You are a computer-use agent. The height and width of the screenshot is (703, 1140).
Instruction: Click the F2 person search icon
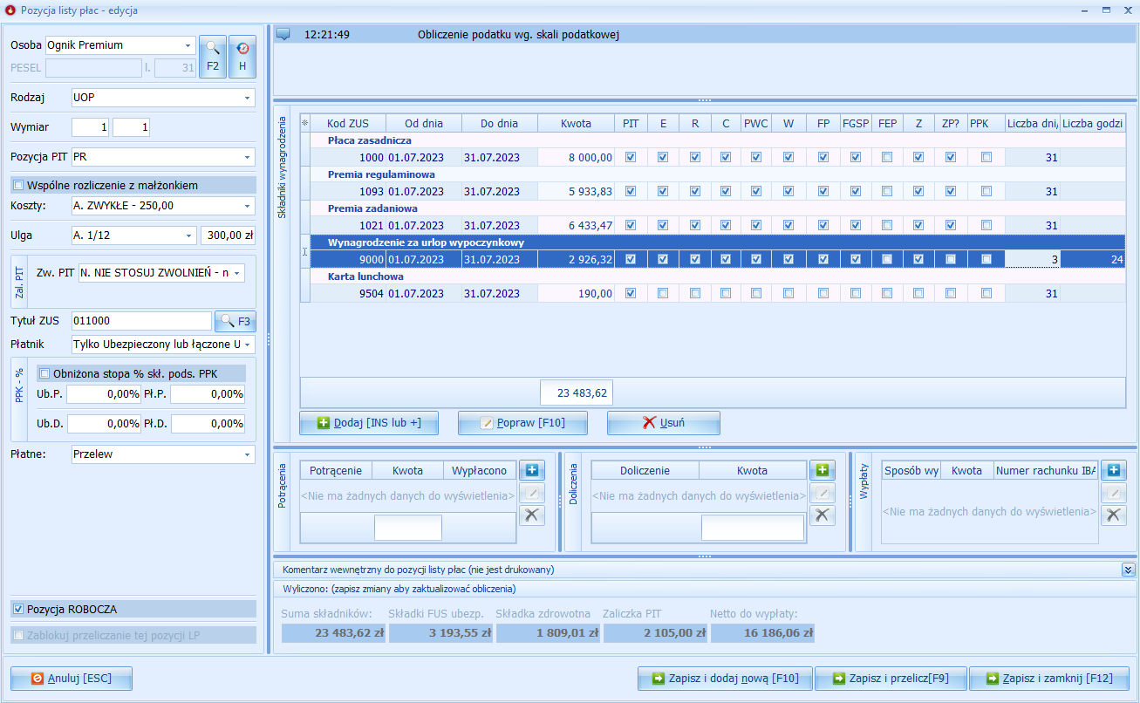click(x=213, y=57)
